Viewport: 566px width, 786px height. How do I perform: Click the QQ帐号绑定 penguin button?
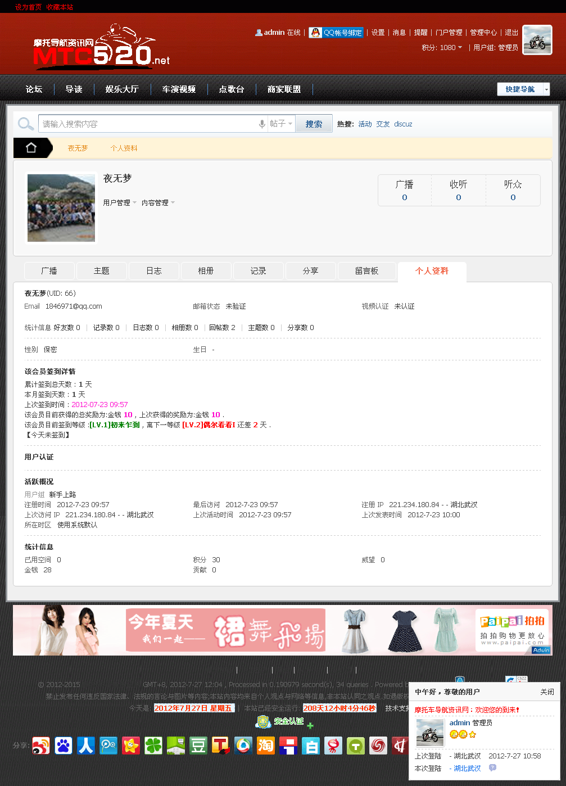[336, 33]
